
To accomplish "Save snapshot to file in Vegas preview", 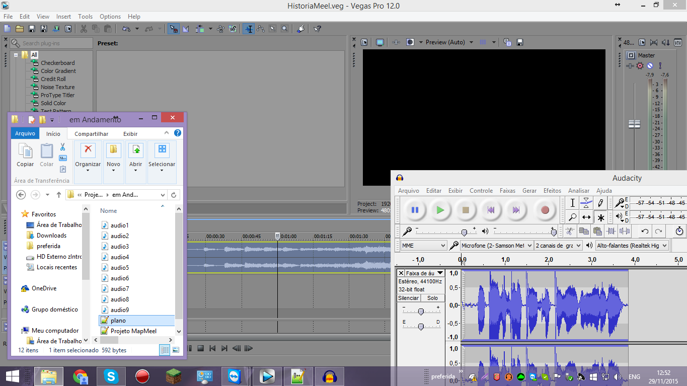I will pos(520,42).
